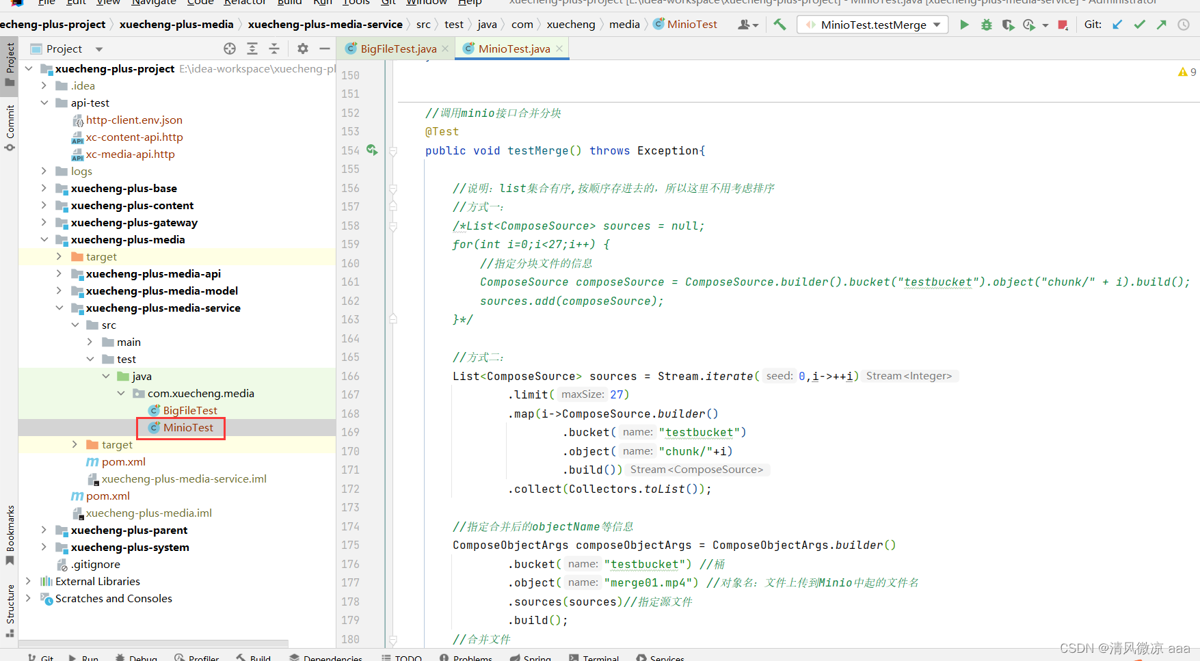Collapse all in Project panel

[274, 49]
